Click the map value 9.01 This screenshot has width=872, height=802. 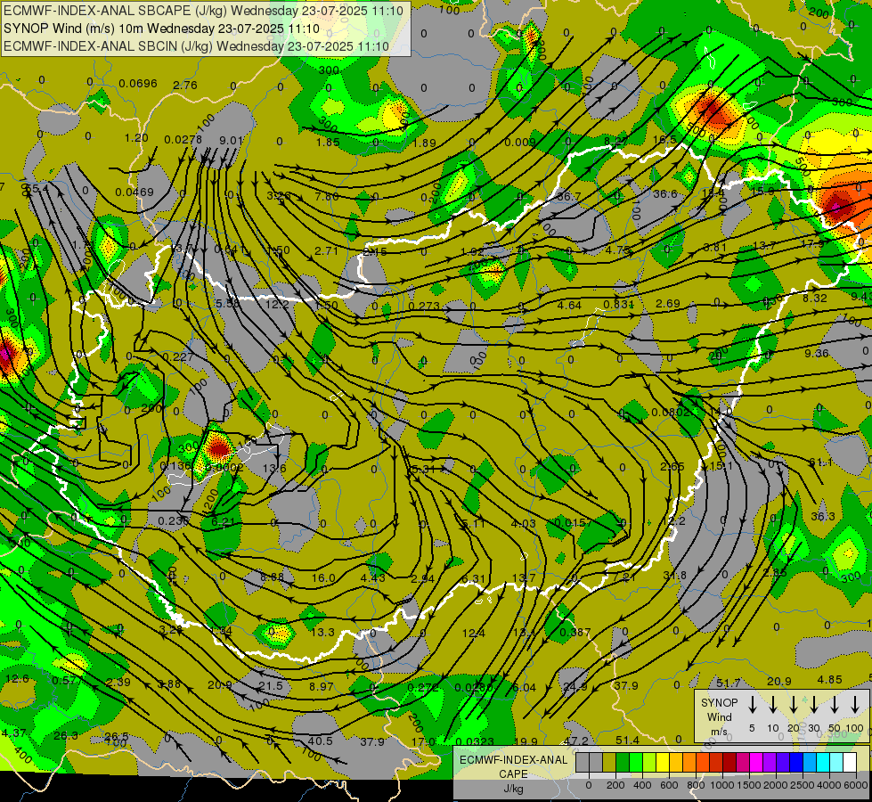231,140
